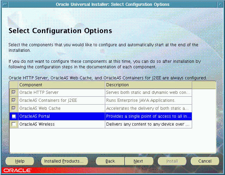The height and width of the screenshot is (175, 225).
Task: Click the window title 'Oracle Universal Installer: Select Configuration Options'
Action: [x=112, y=4]
